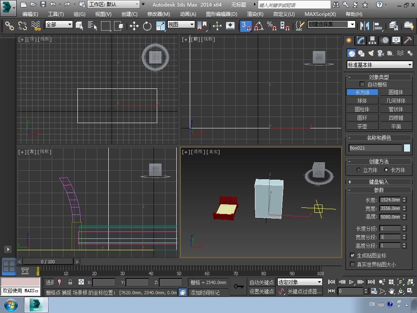Image resolution: width=417 pixels, height=313 pixels.
Task: Select the Move tool in main toolbar
Action: point(134,26)
